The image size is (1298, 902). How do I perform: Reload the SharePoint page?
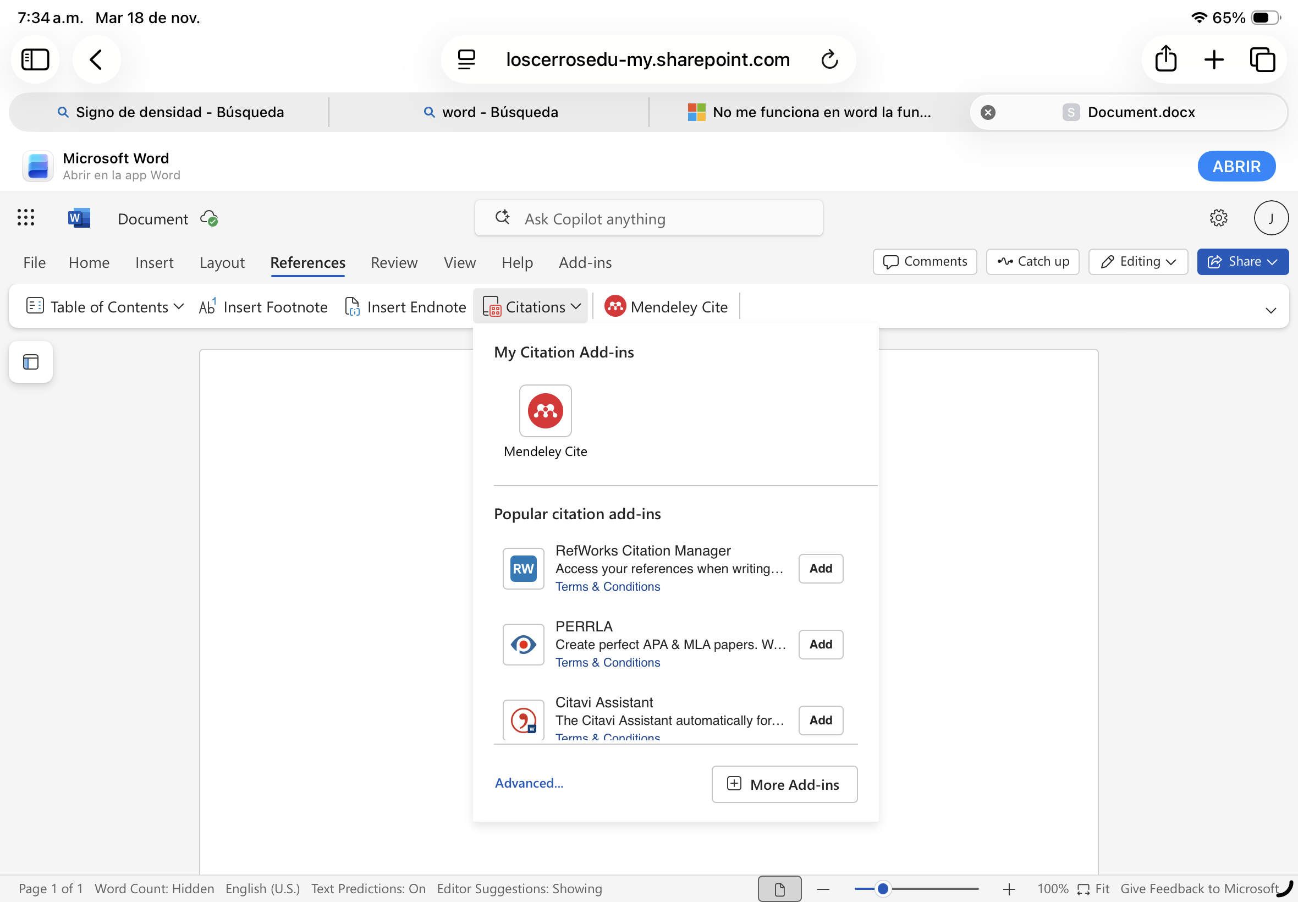pos(829,59)
